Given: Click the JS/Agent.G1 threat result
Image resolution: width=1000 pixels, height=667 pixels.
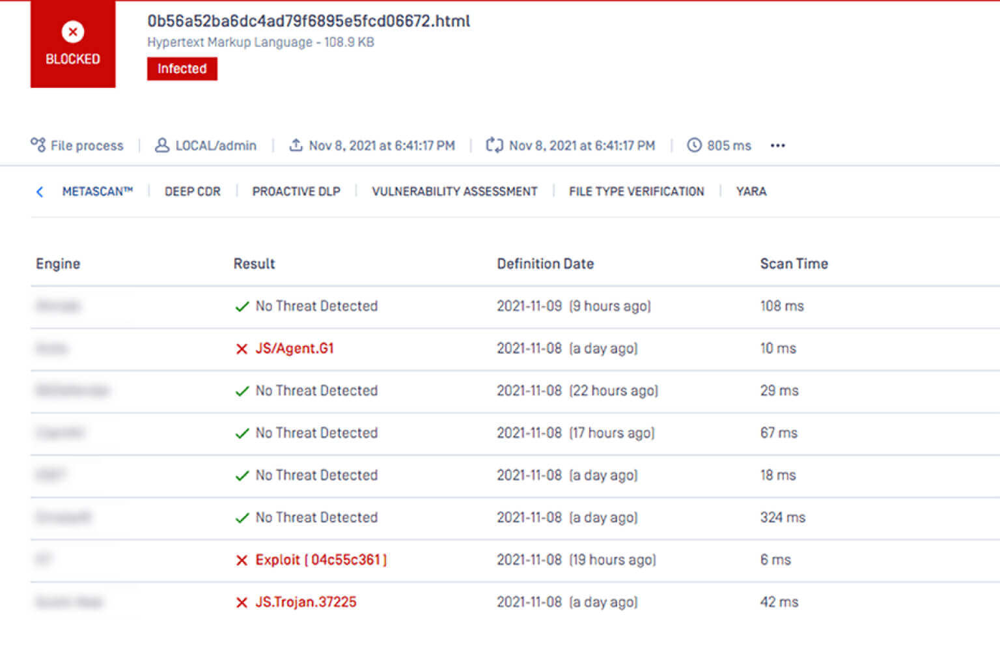Looking at the screenshot, I should coord(294,348).
